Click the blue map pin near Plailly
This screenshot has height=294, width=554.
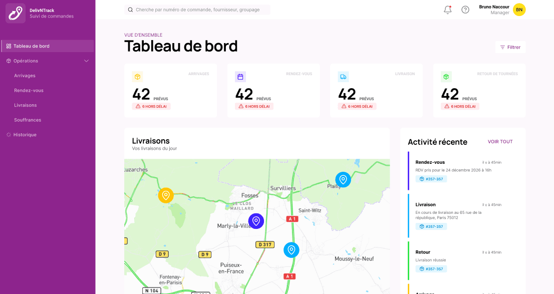[343, 179]
